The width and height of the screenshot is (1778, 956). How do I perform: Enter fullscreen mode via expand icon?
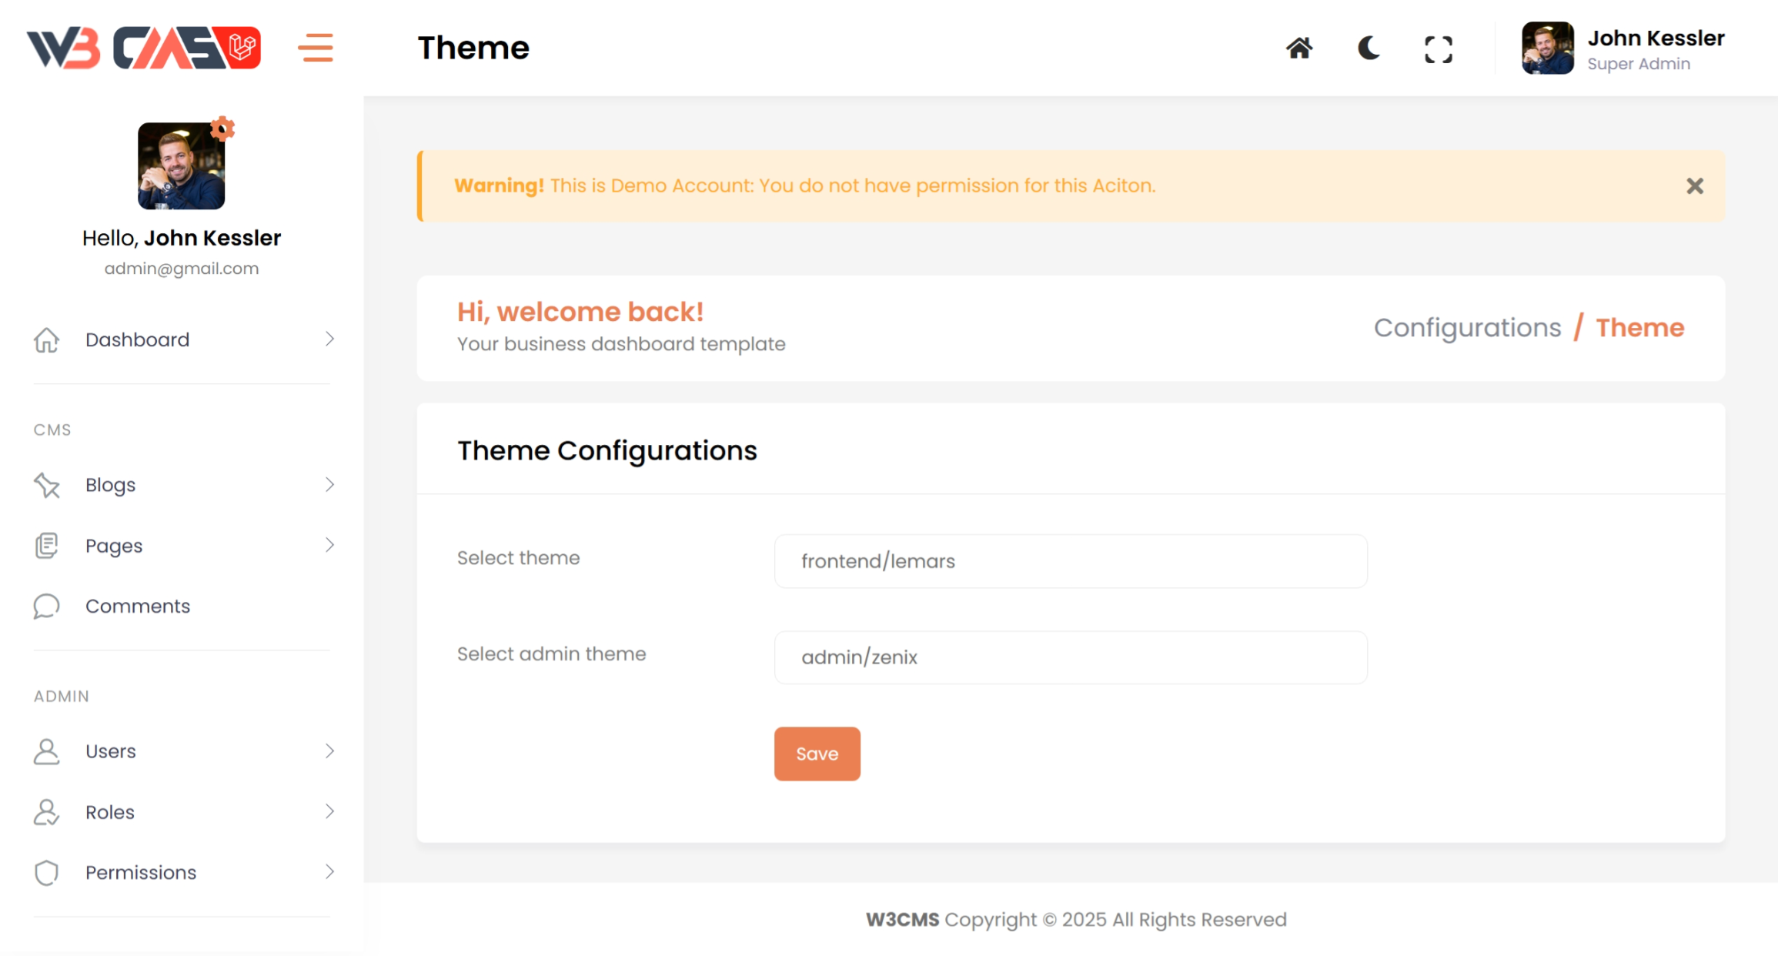tap(1438, 49)
